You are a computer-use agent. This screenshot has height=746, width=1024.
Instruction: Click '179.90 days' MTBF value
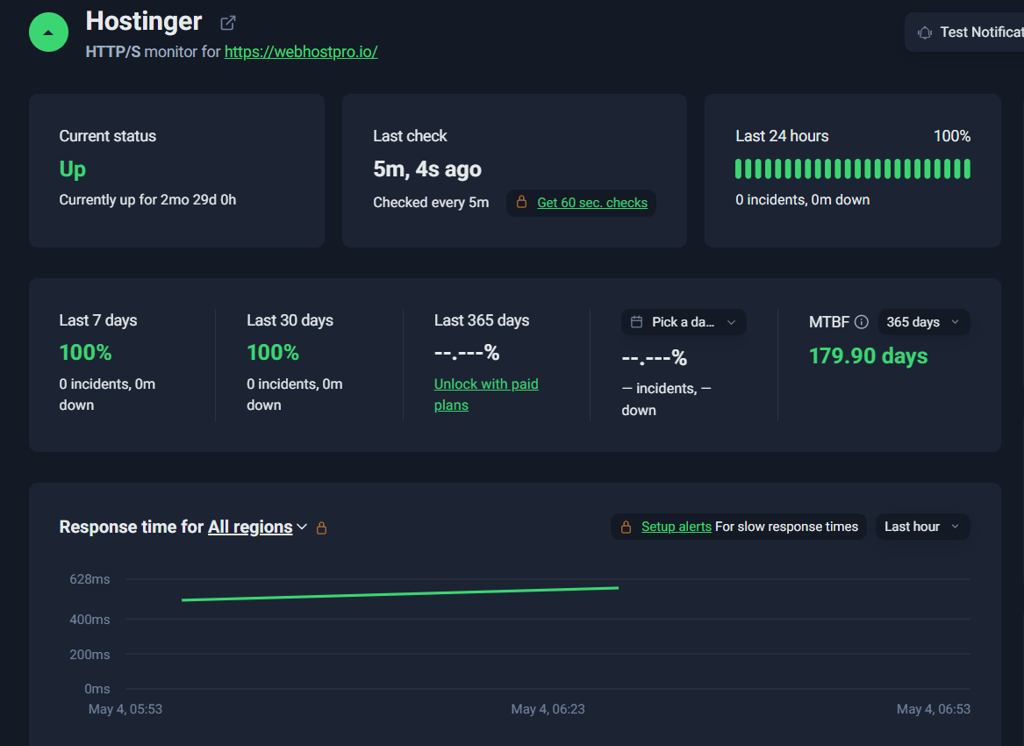tap(868, 356)
